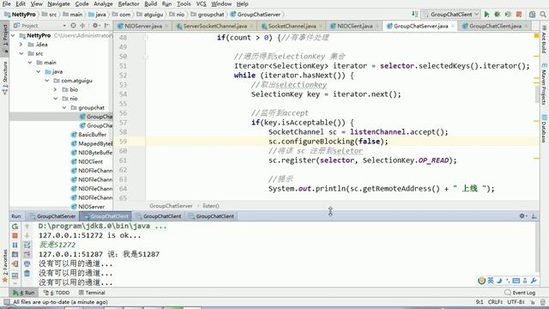
Task: Stop running program in Run panel sidebar
Action: pyautogui.click(x=15, y=236)
